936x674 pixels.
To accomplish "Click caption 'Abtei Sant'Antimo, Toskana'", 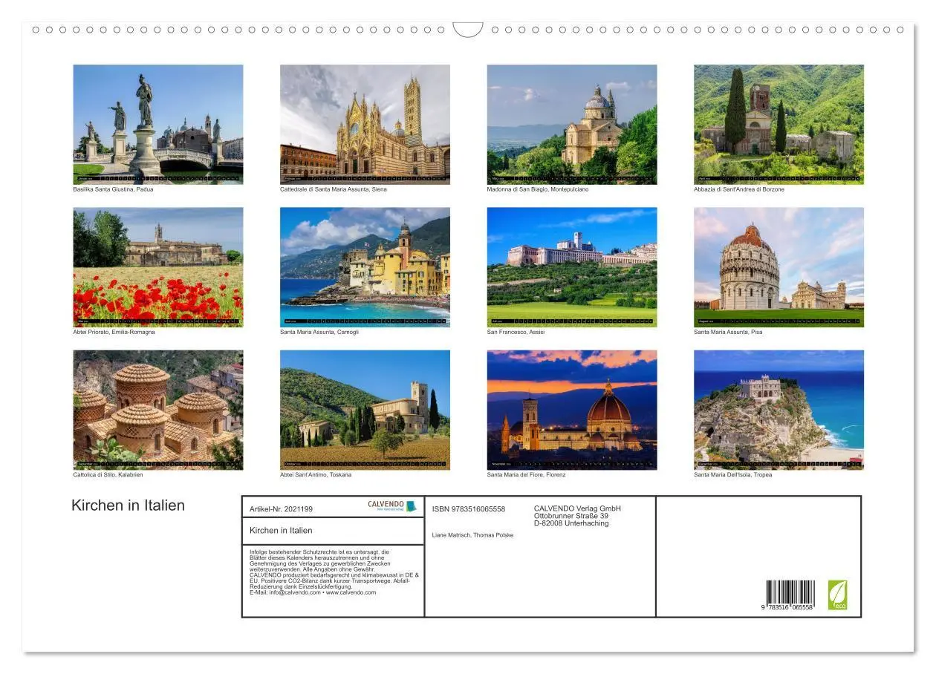I will pos(316,474).
